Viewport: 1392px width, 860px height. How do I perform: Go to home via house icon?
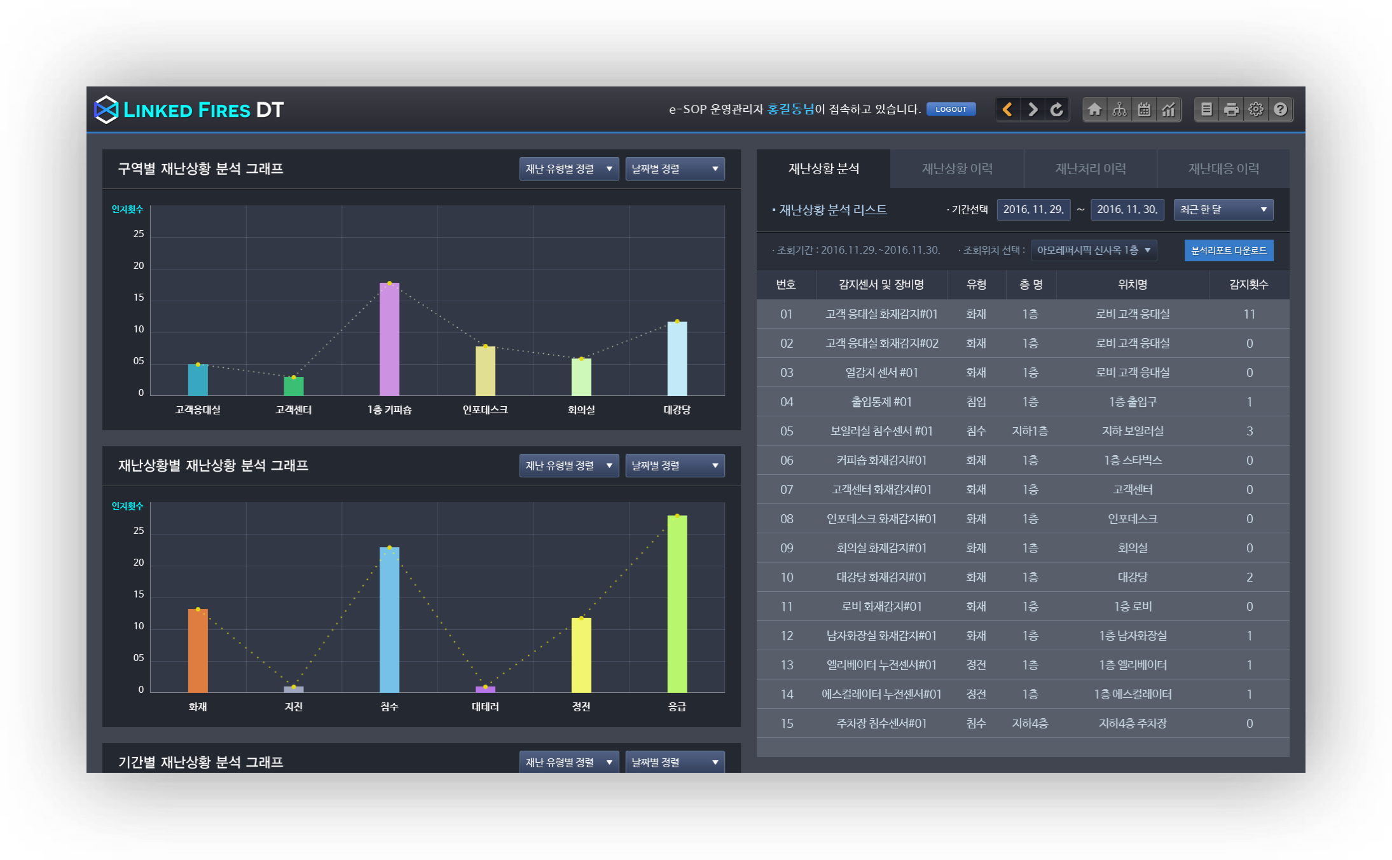1094,109
